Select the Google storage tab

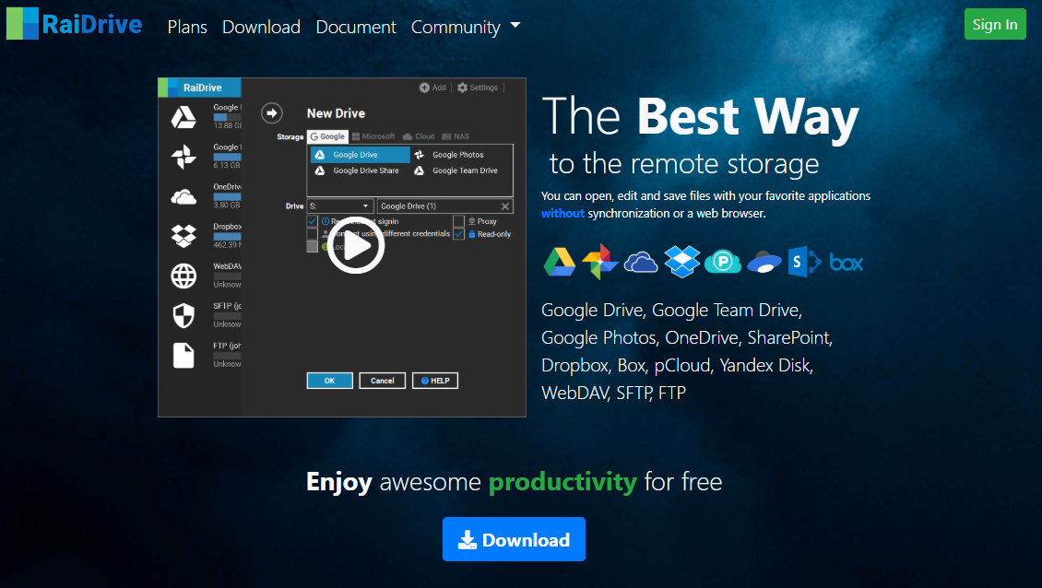click(327, 136)
